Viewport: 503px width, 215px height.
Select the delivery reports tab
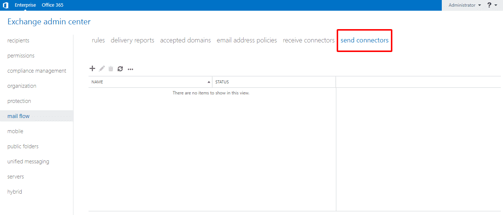132,40
